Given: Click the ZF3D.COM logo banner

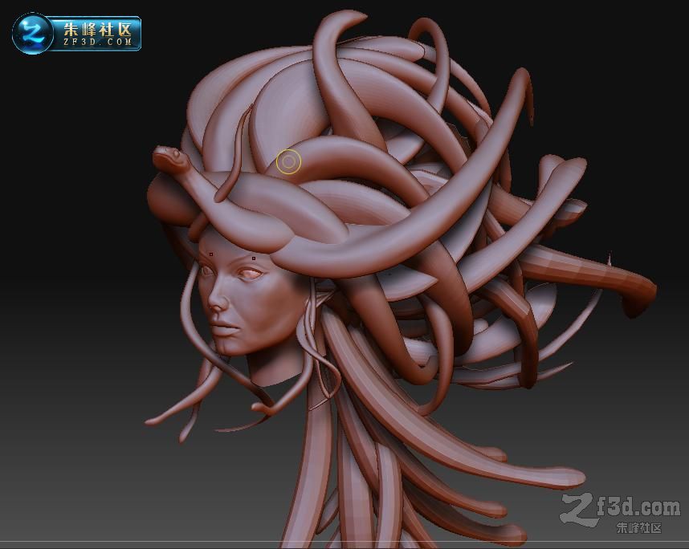Looking at the screenshot, I should 76,34.
